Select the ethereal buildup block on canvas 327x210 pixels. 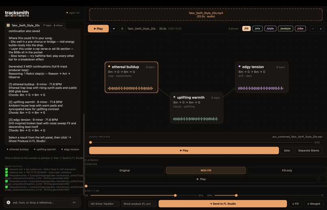[x=131, y=77]
